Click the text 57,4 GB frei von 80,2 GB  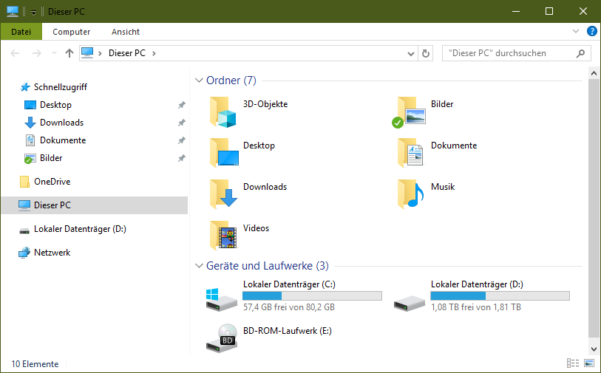coord(289,307)
